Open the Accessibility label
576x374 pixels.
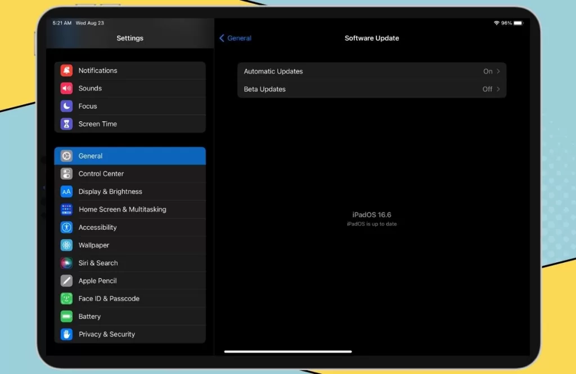98,227
